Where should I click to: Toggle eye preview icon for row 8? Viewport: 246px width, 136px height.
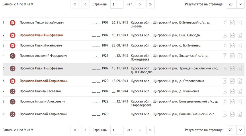click(x=232, y=102)
